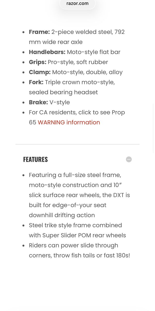Click the FEATURES section heading

coord(35,159)
